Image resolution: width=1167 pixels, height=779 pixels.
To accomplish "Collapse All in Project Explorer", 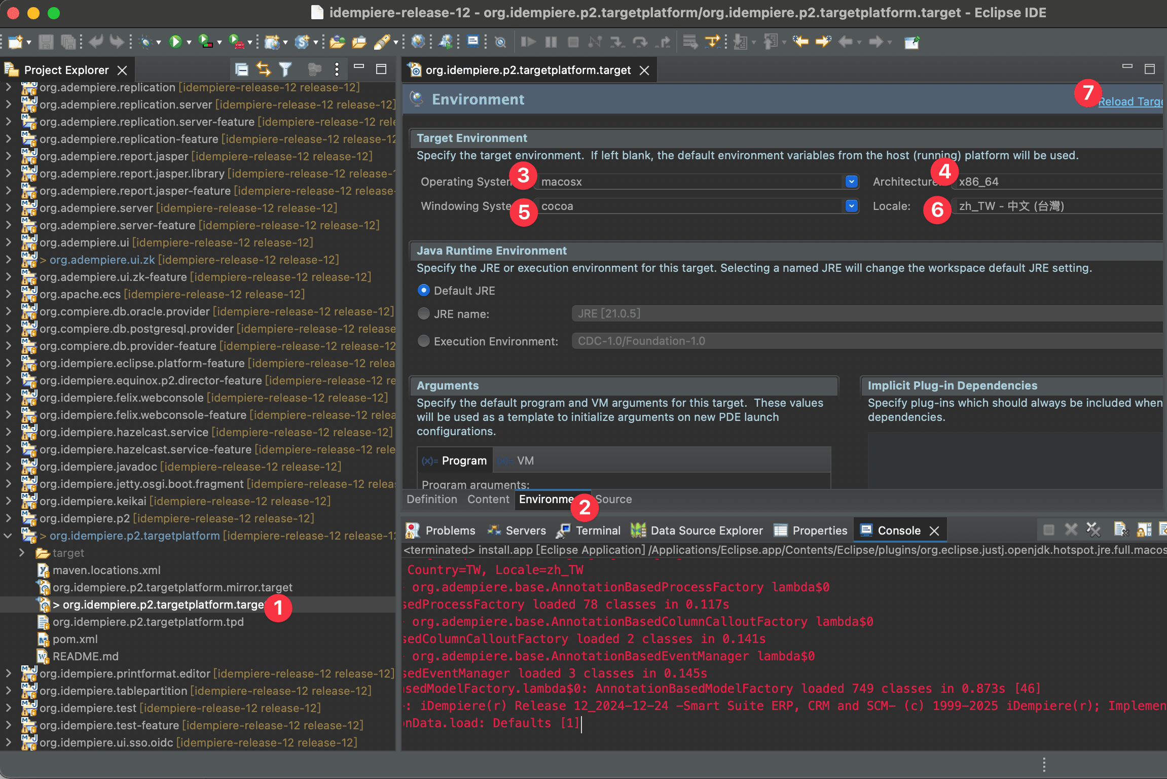I will [242, 69].
